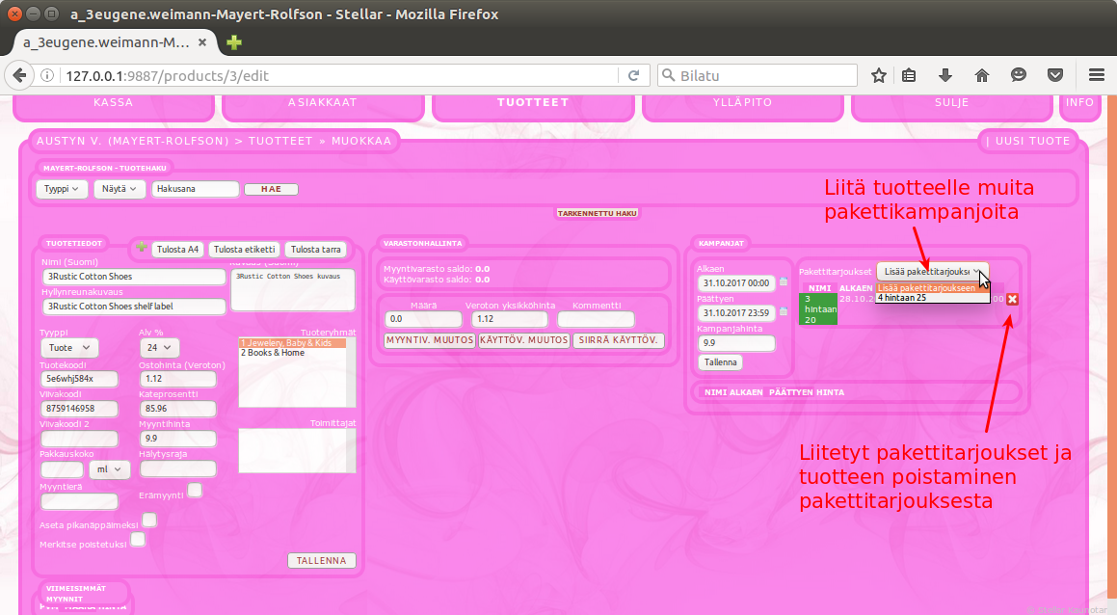Open the ml unit dropdown for Pakkauskoko

point(109,468)
